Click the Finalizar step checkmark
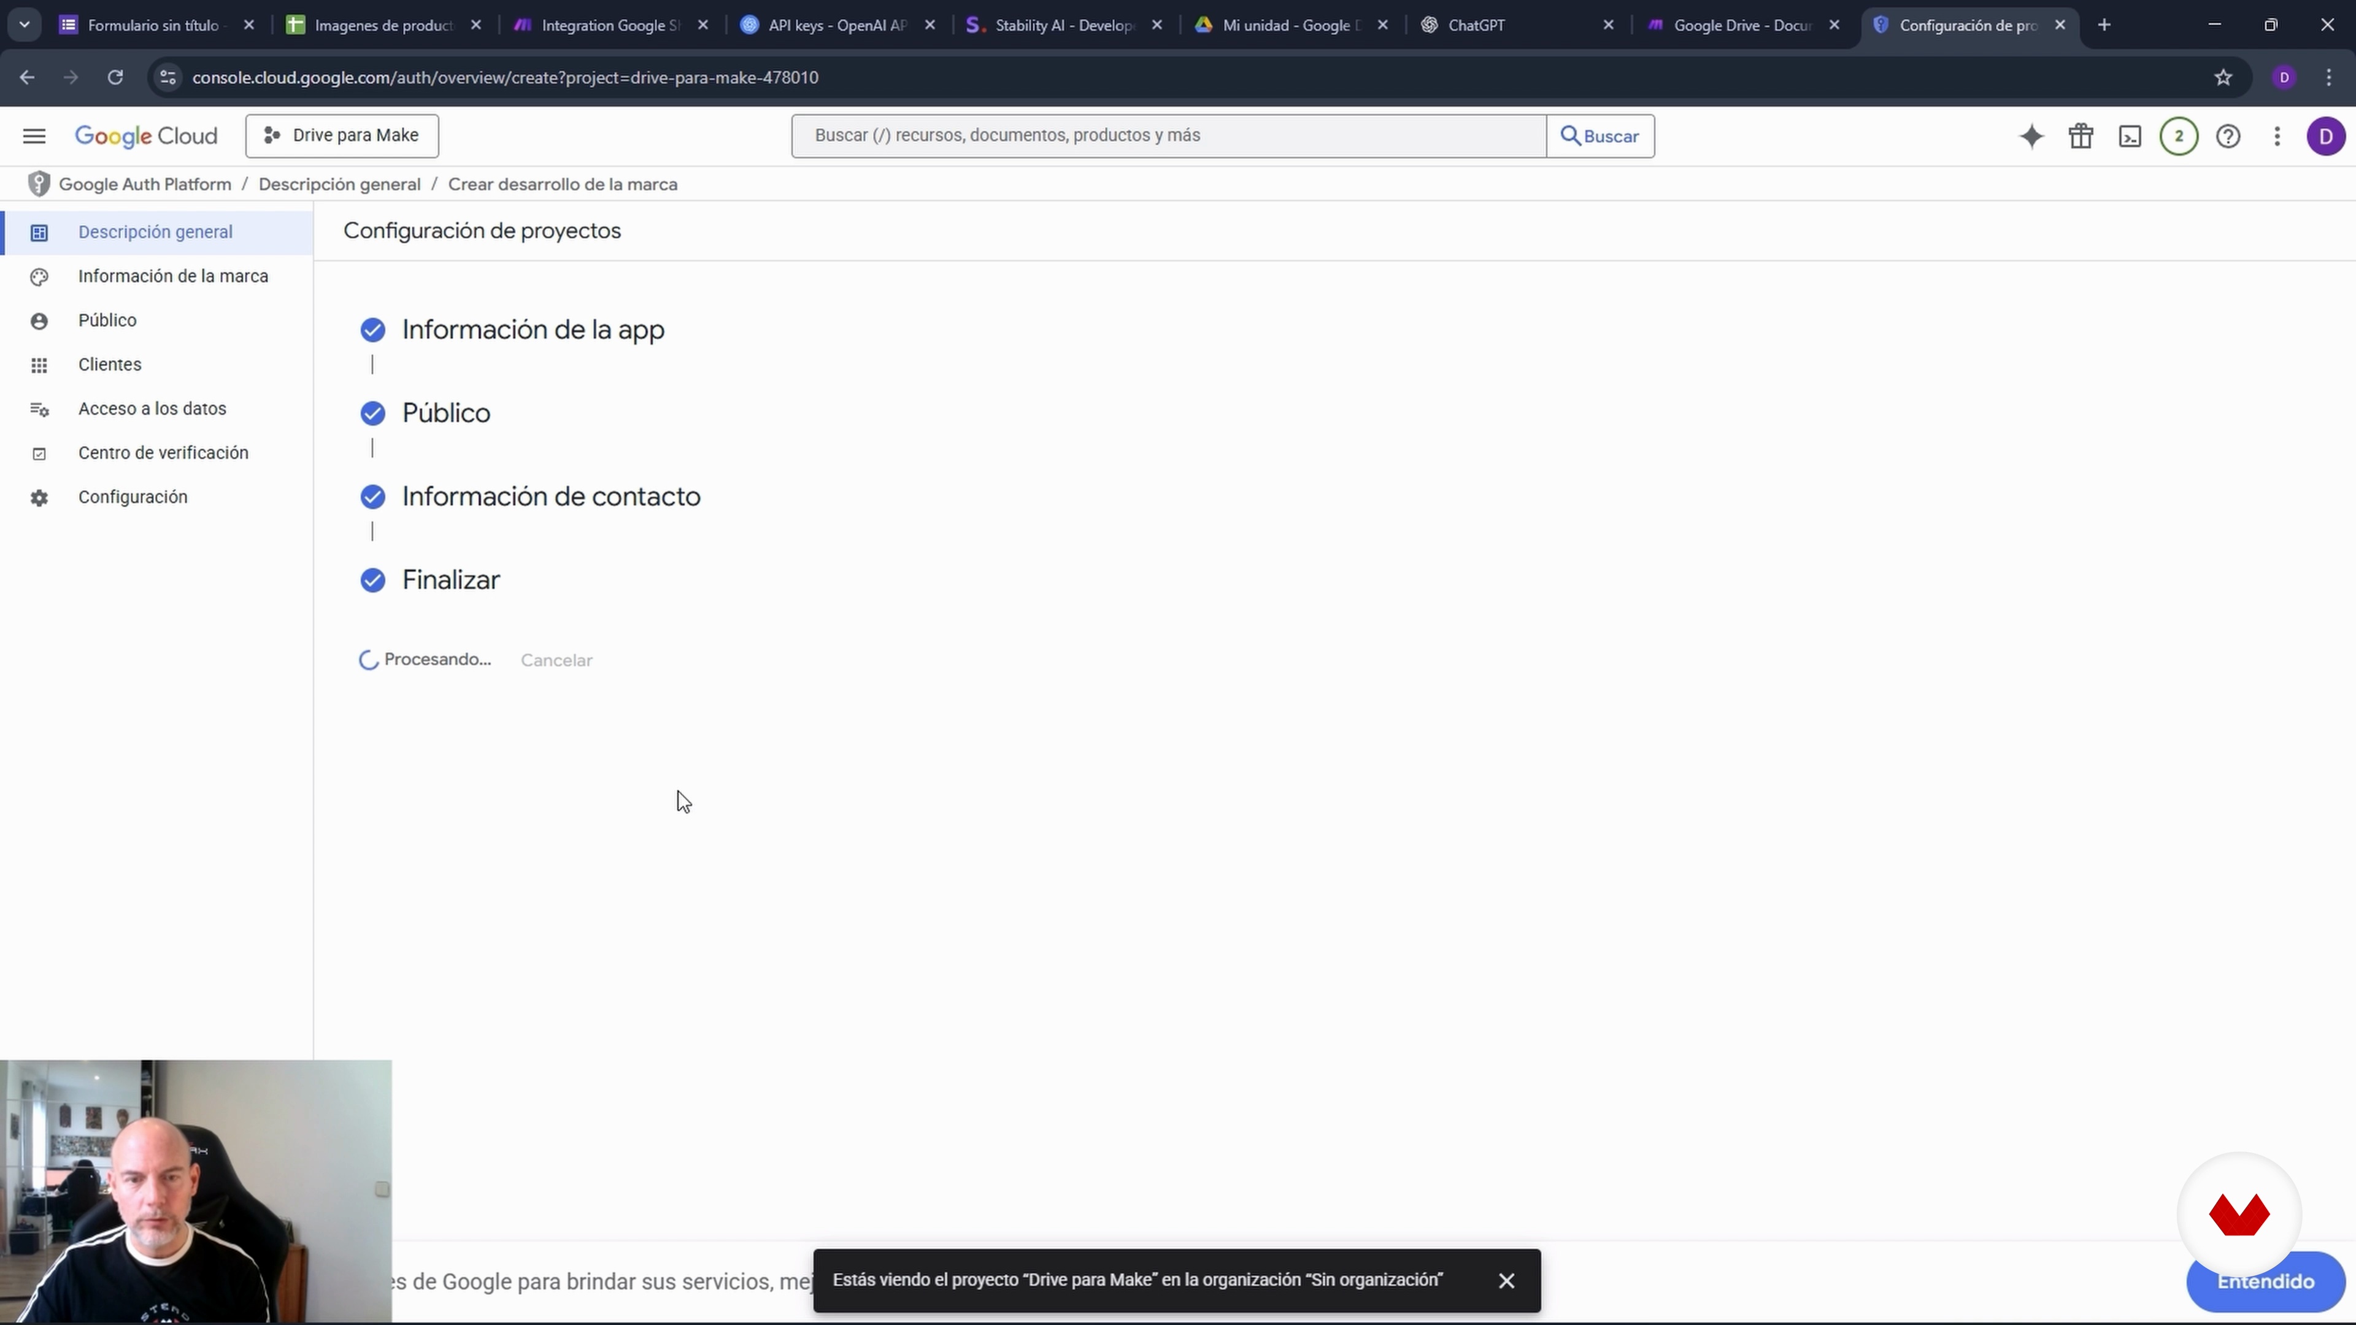The image size is (2356, 1325). point(372,581)
